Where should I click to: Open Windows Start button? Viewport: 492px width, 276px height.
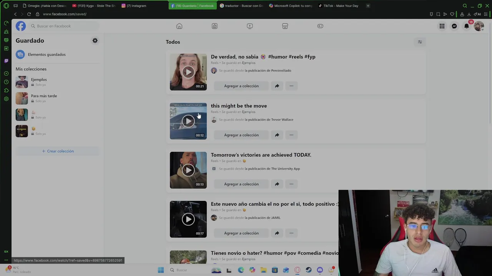(161, 270)
